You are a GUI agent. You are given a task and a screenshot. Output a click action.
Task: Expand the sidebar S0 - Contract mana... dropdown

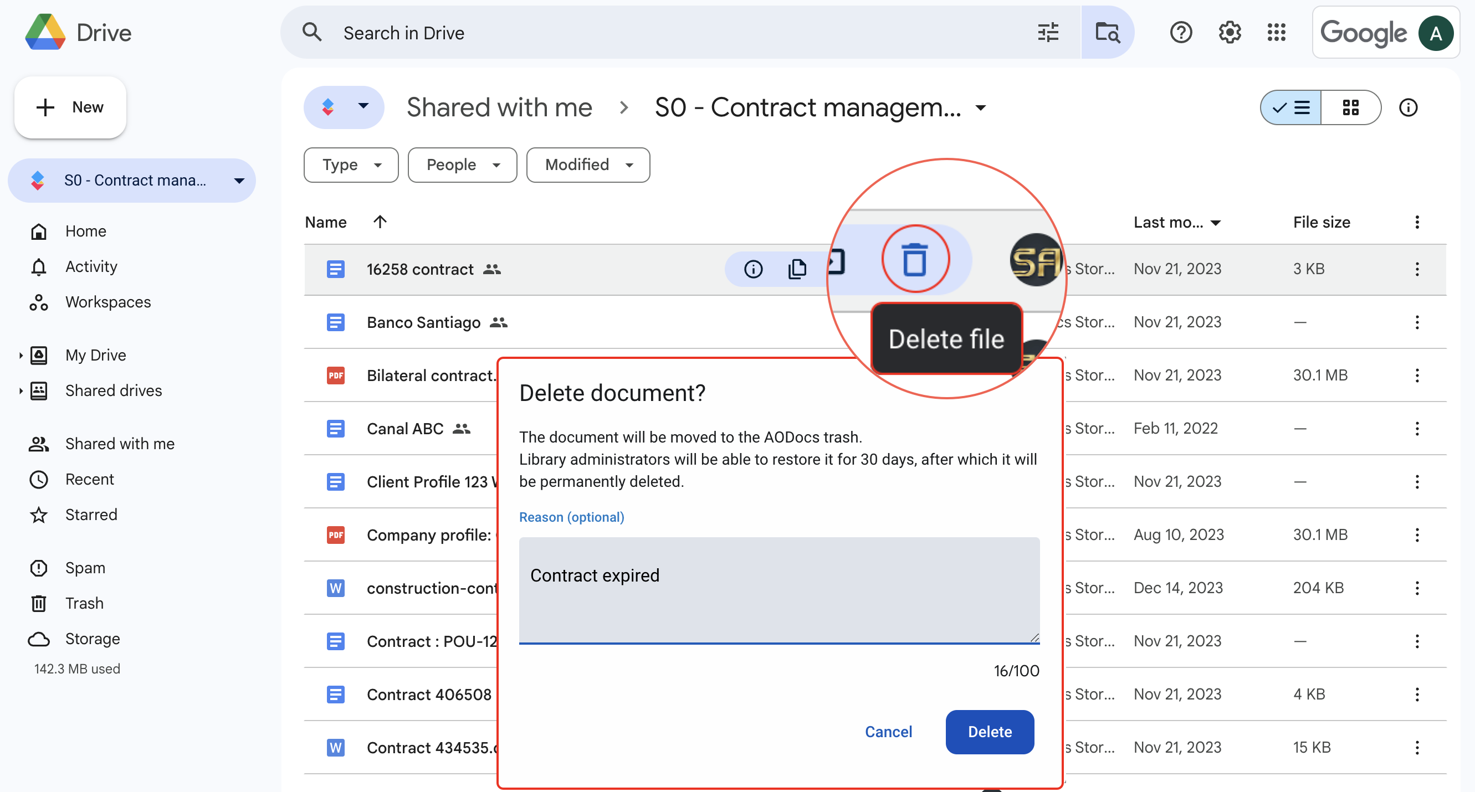(239, 181)
